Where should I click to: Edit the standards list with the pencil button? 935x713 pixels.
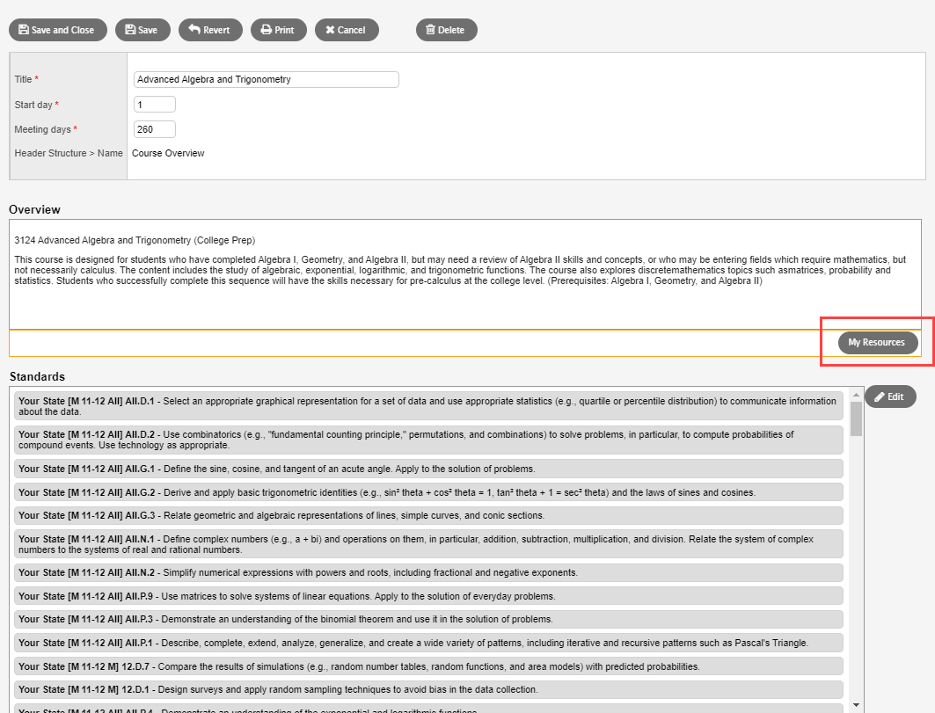pyautogui.click(x=889, y=397)
